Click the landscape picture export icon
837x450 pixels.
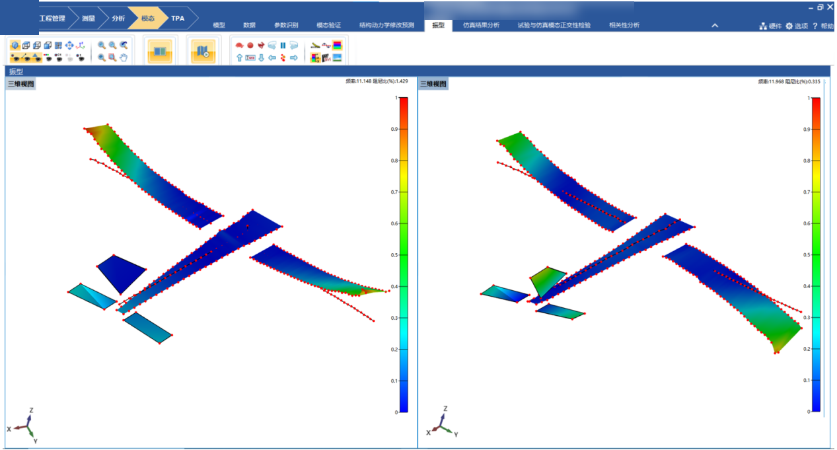pos(336,57)
